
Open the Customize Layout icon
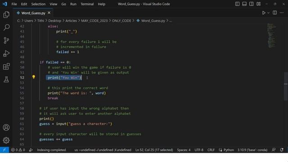258,4
